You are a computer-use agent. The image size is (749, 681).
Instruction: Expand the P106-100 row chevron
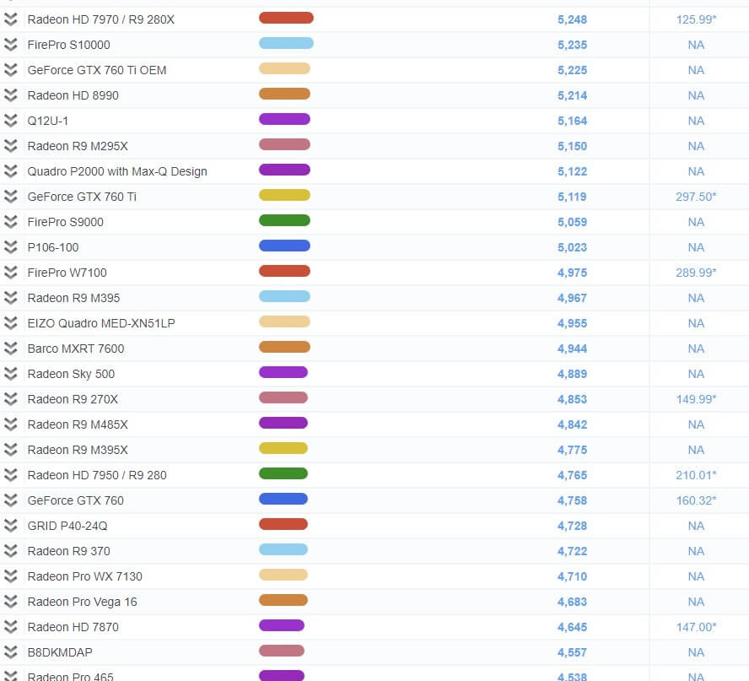pos(10,247)
